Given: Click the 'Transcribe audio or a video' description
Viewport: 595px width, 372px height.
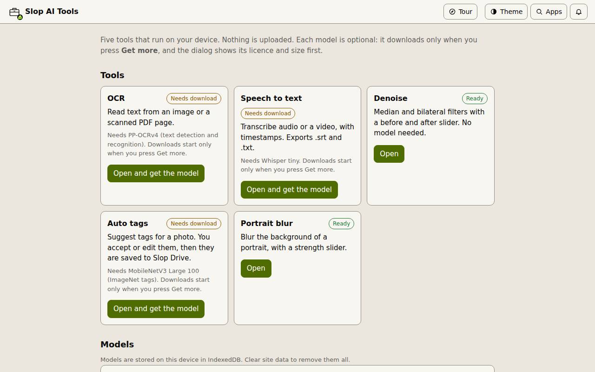Looking at the screenshot, I should coord(297,137).
